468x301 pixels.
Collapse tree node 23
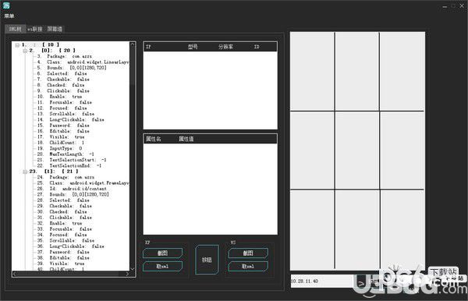[25, 172]
